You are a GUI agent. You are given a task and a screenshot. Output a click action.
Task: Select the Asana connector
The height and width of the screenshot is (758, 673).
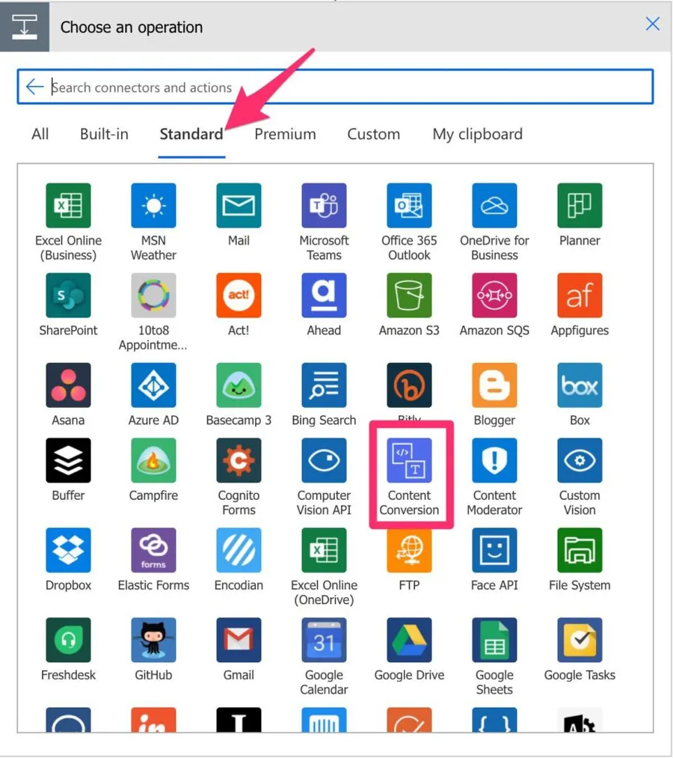point(68,386)
